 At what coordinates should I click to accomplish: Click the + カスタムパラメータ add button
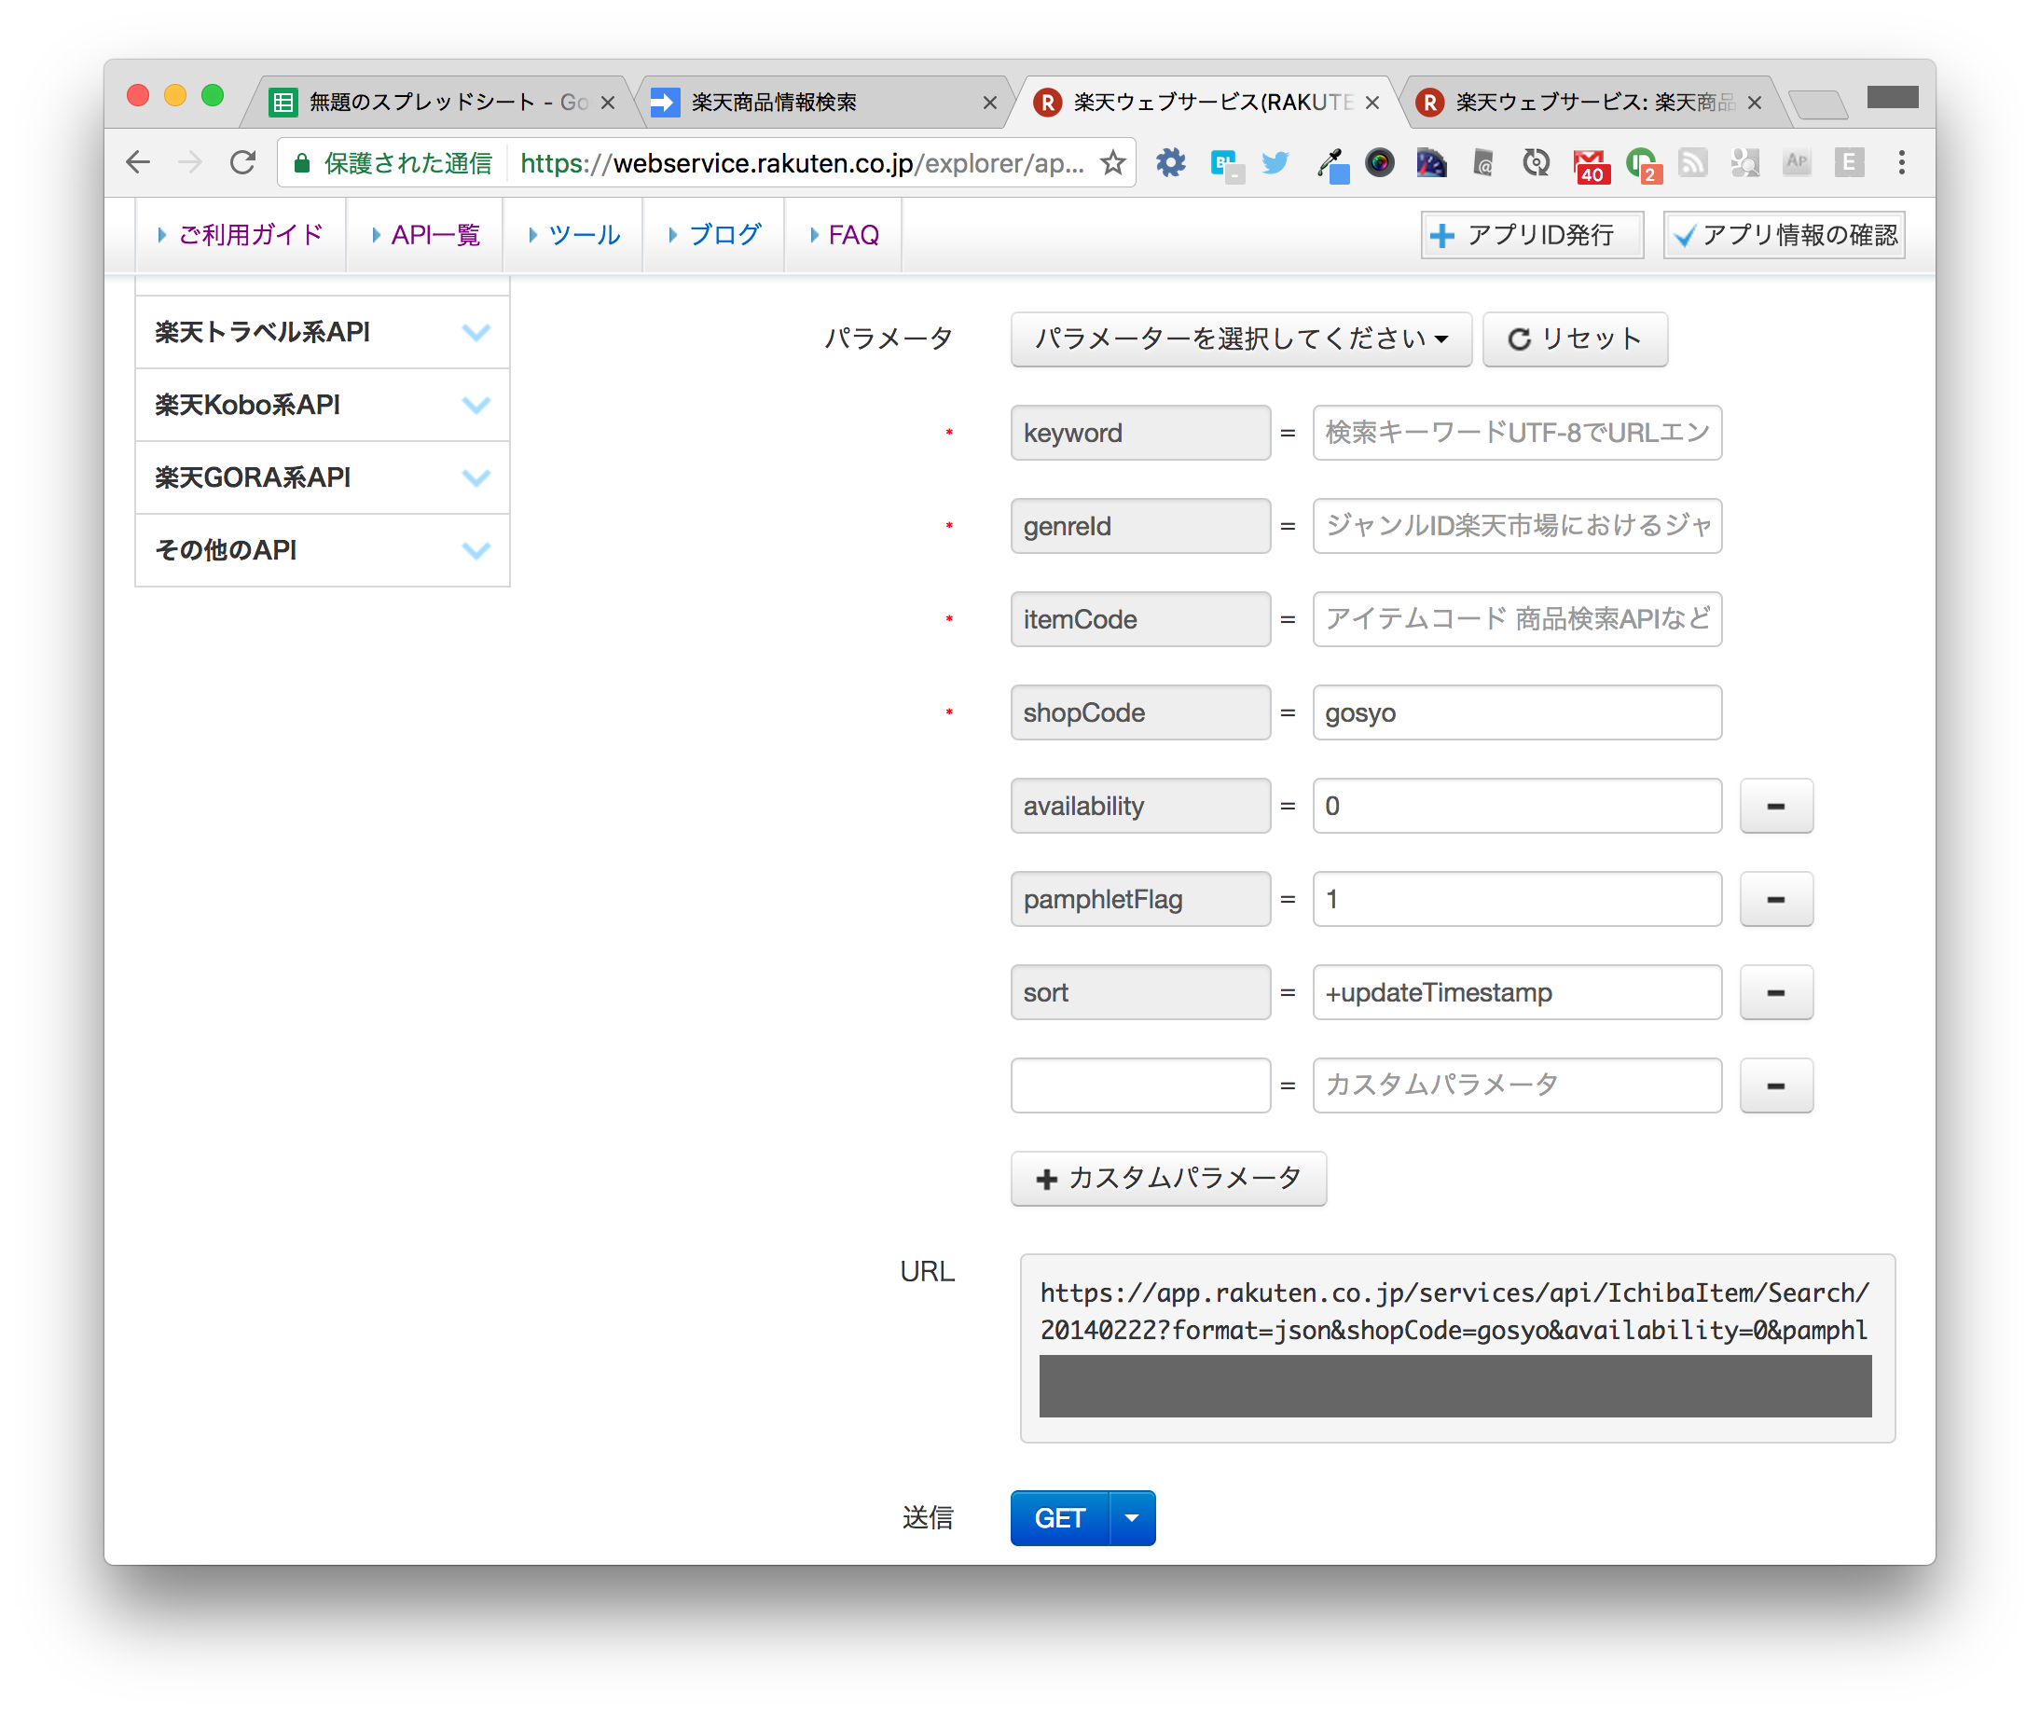(x=1168, y=1179)
